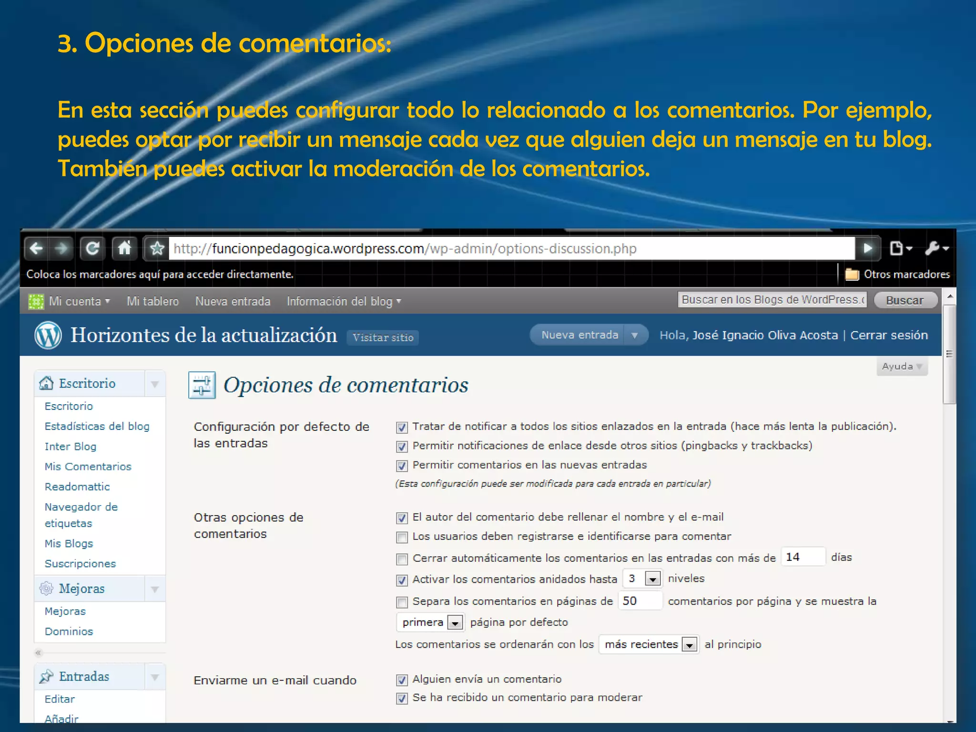Click the browser address bar URL
Viewport: 976px width, 732px height.
511,248
